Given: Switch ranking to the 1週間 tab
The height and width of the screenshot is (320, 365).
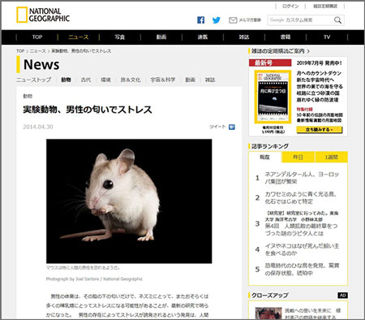Looking at the screenshot, I should (331, 158).
